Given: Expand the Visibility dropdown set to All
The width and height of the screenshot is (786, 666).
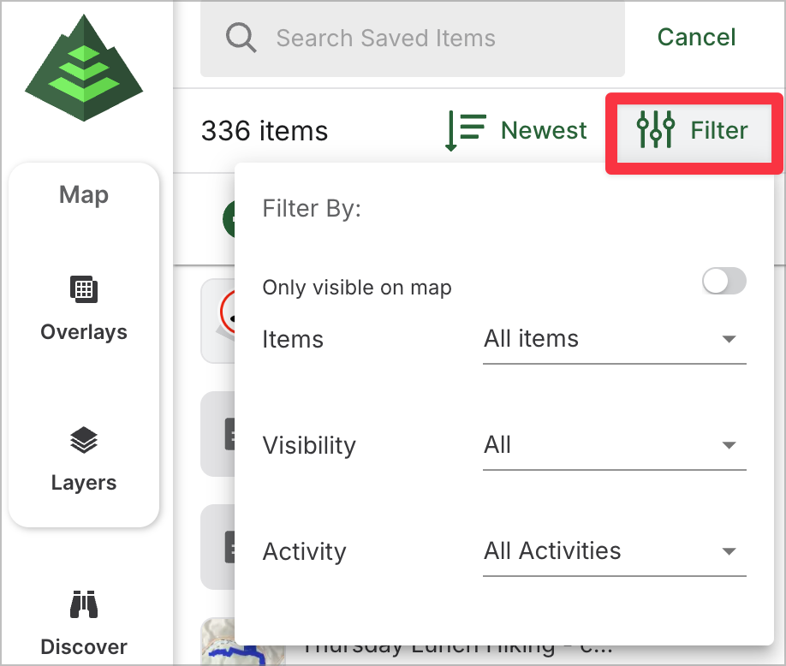Looking at the screenshot, I should click(x=614, y=446).
